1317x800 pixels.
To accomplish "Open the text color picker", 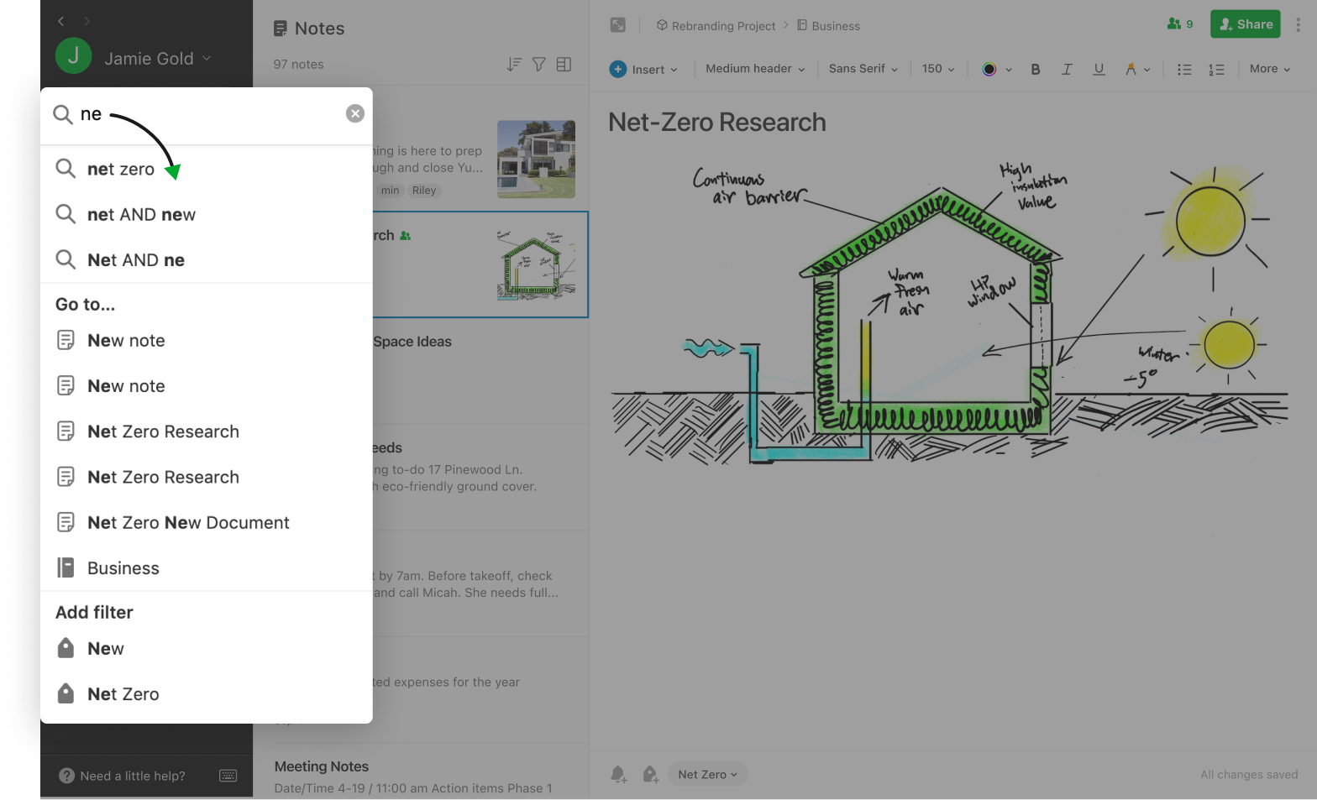I will [996, 69].
